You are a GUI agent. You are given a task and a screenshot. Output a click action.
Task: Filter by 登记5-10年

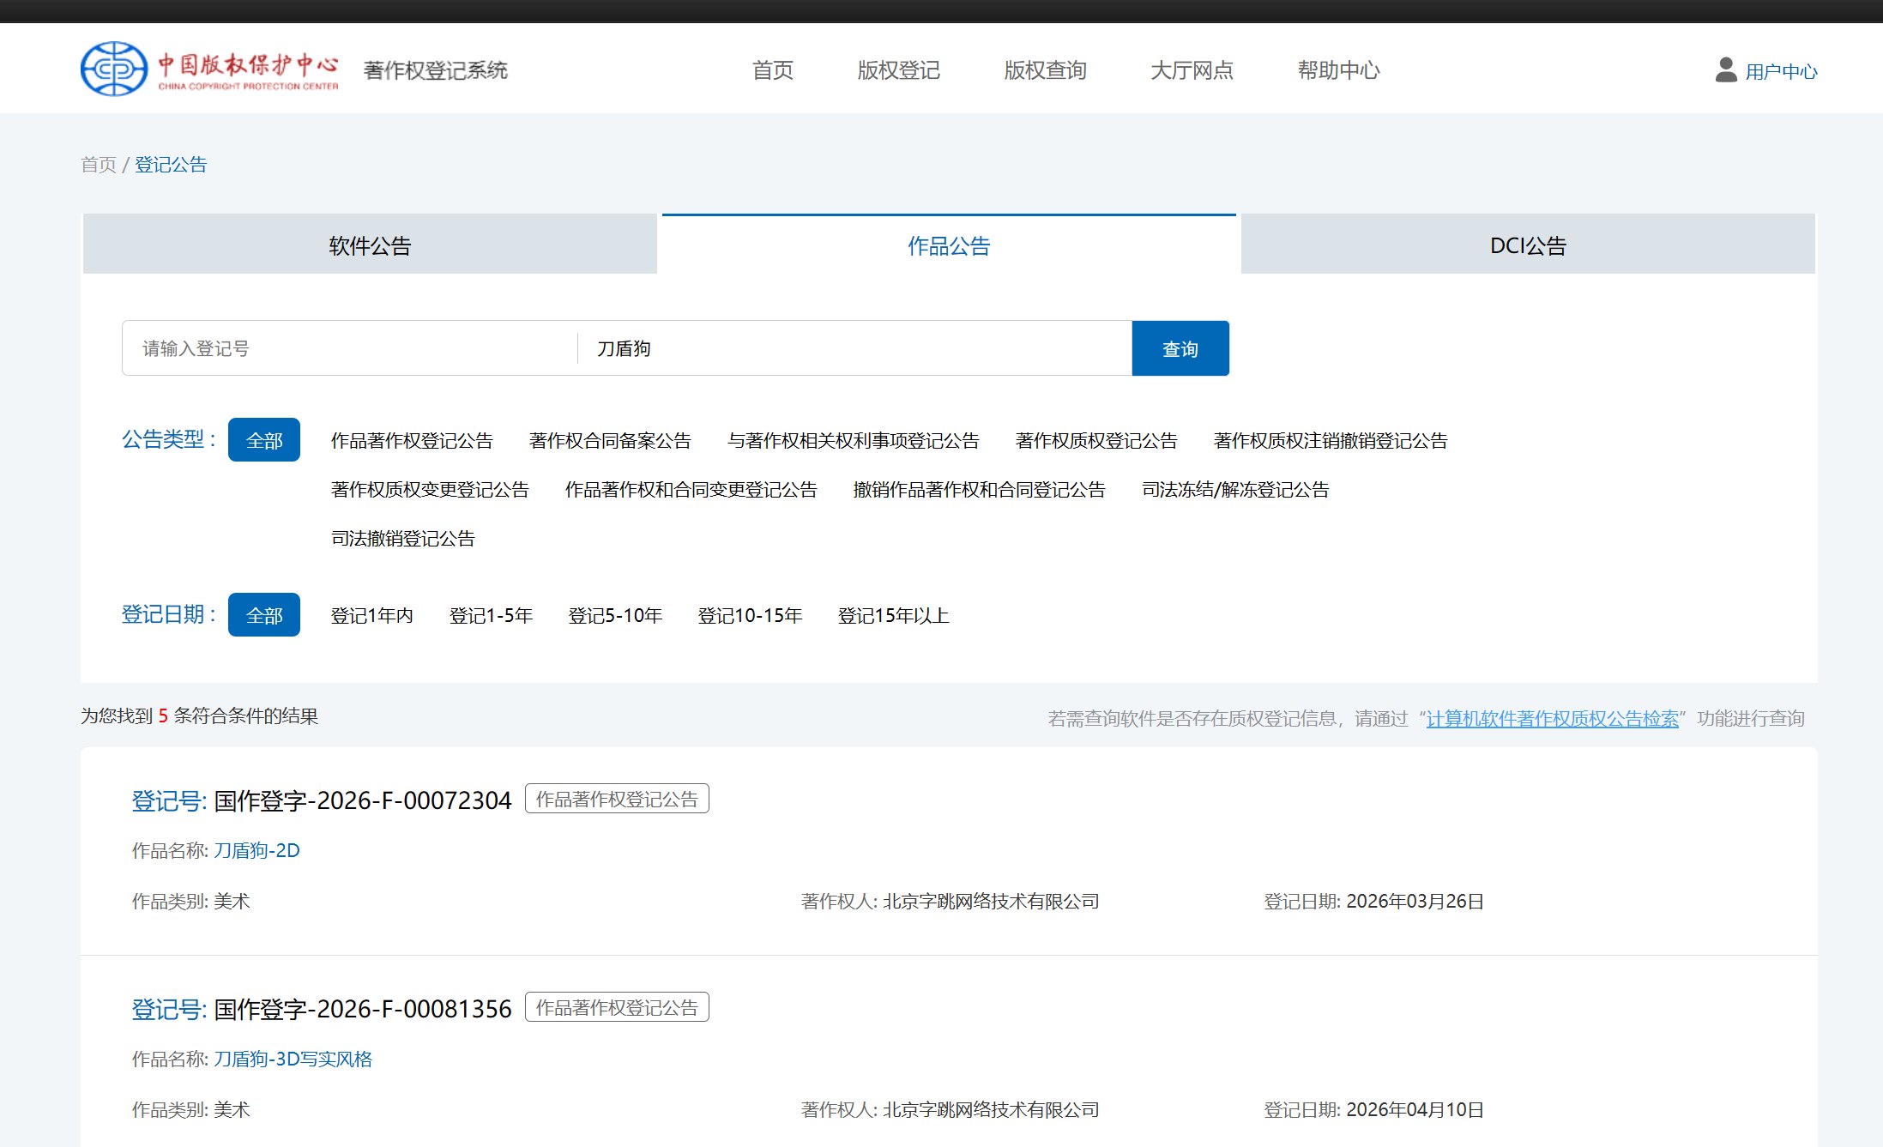[616, 615]
